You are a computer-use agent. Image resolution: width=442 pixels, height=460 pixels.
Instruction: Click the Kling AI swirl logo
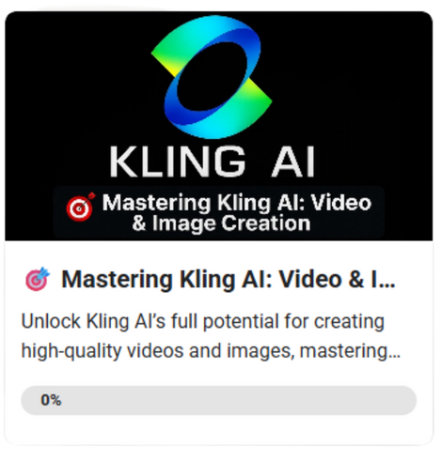pyautogui.click(x=212, y=77)
